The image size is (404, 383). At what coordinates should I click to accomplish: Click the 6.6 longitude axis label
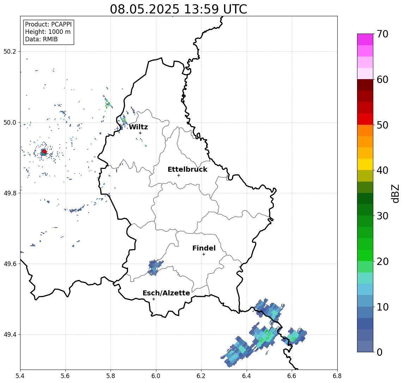coord(292,376)
